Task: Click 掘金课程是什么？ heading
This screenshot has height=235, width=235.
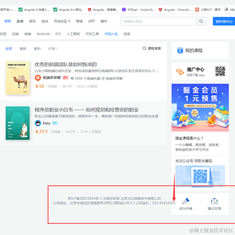Action: (189, 138)
